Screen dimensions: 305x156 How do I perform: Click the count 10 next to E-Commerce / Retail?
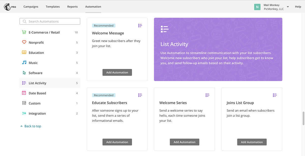click(x=76, y=32)
